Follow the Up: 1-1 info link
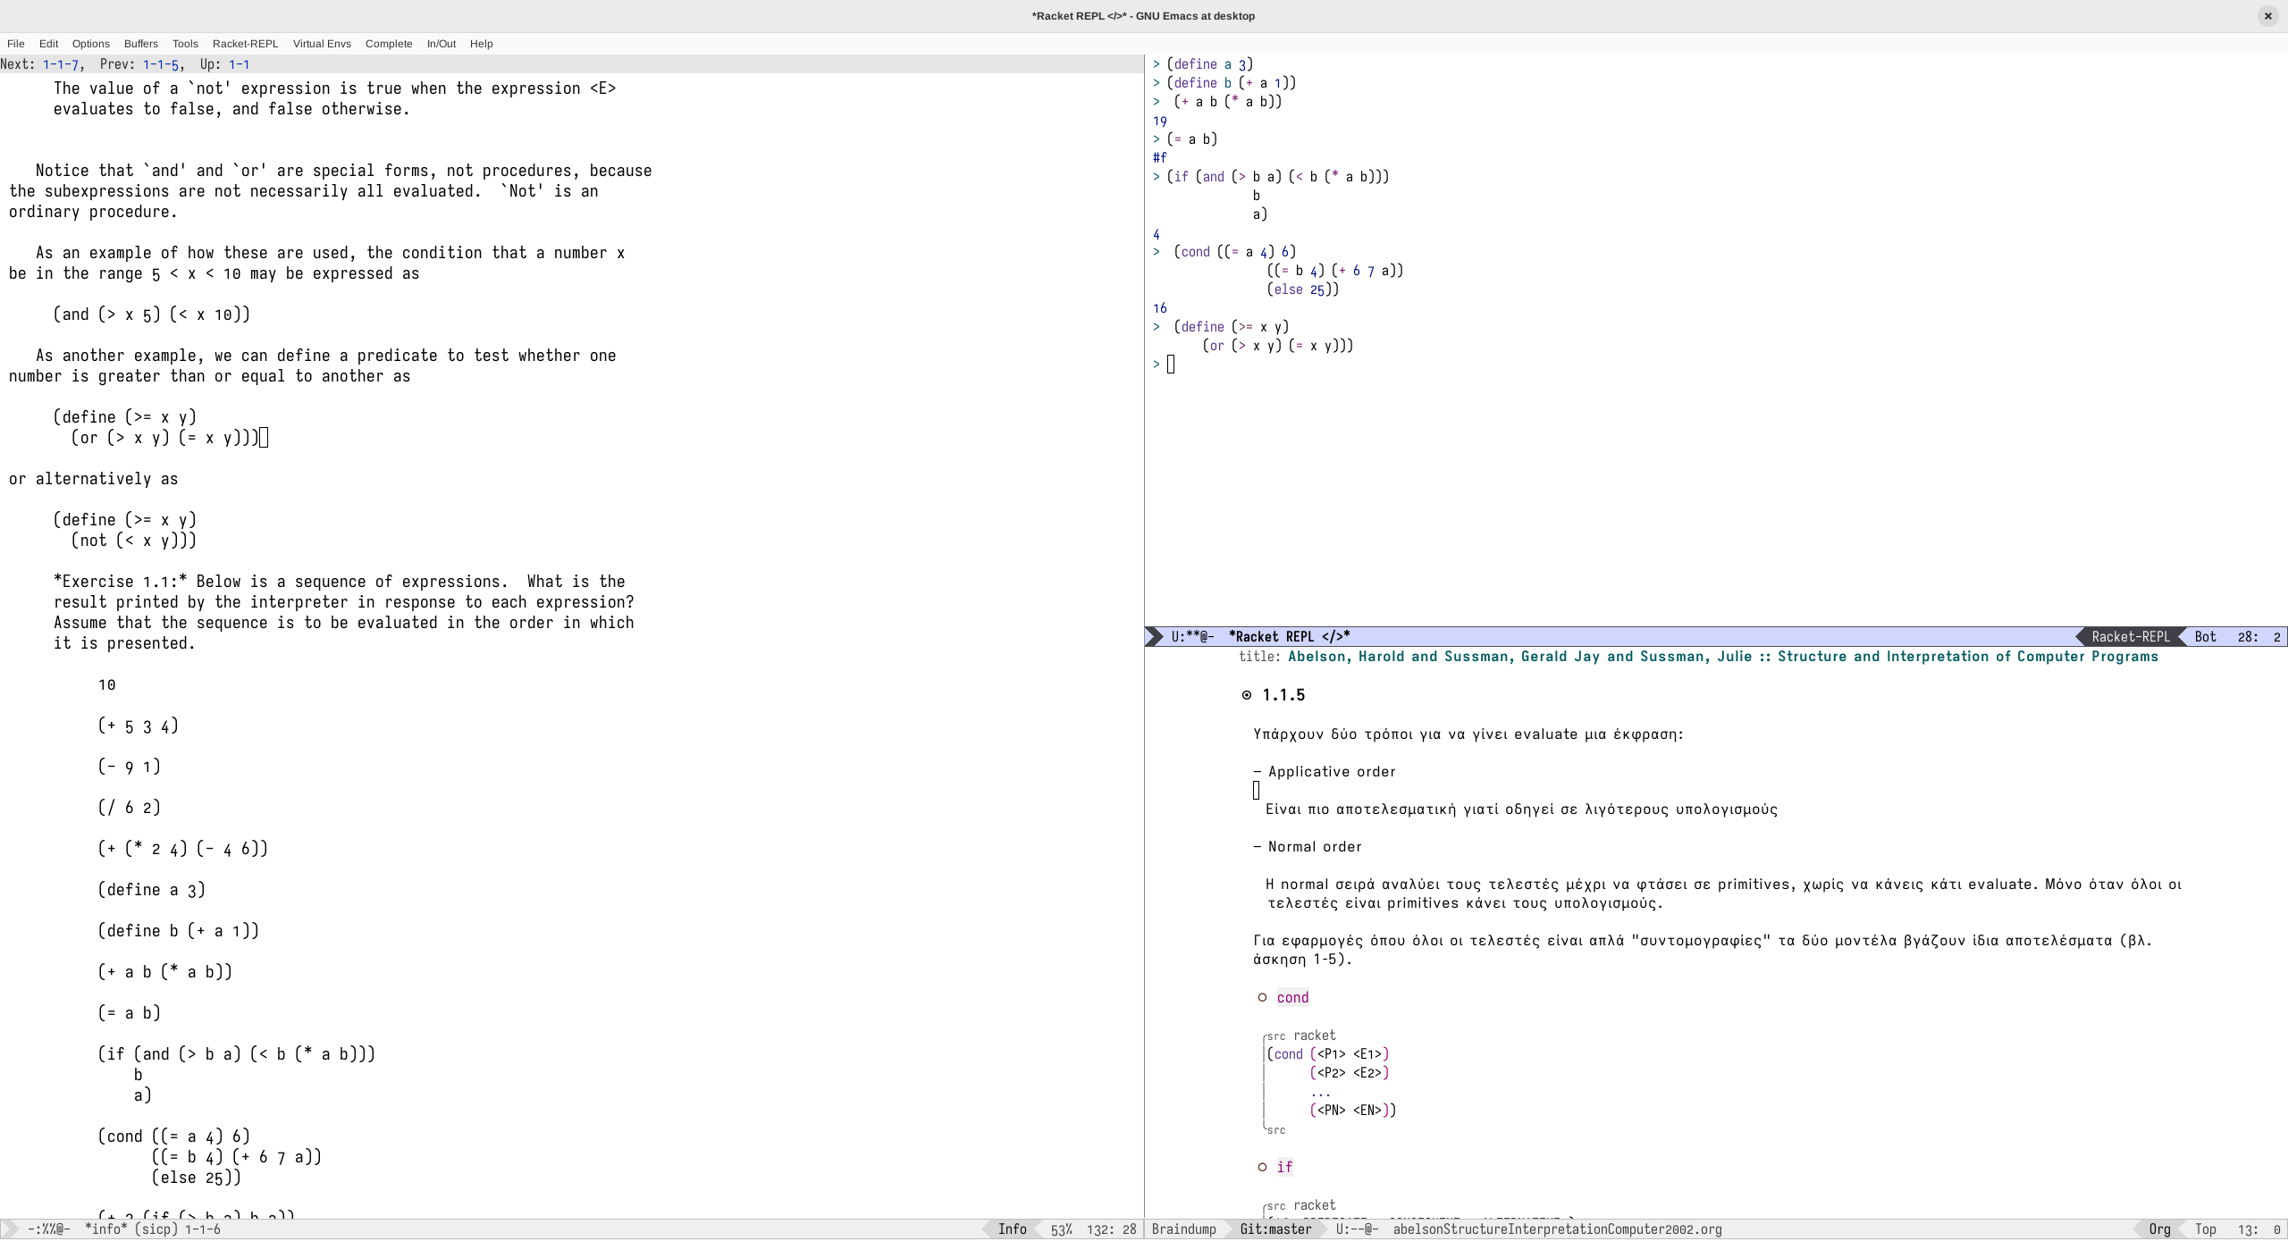The width and height of the screenshot is (2288, 1258). point(240,63)
